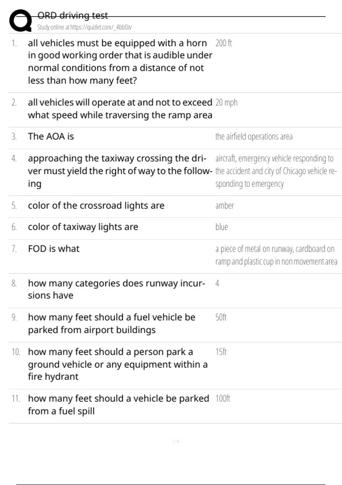Click 'the airfield operations area' definition
This screenshot has width=342, height=485.
coord(254,137)
